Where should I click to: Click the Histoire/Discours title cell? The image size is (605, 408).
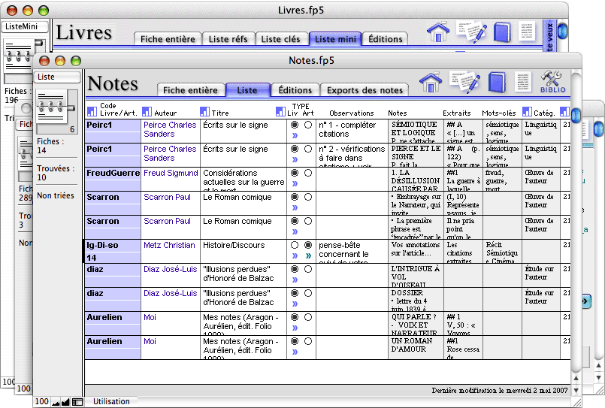[x=244, y=252]
